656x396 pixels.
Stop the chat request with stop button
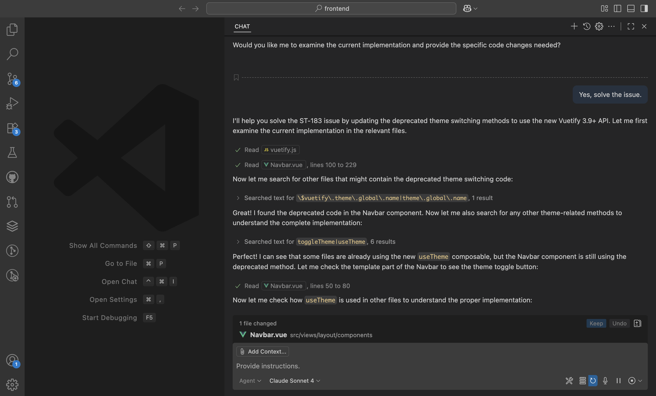coord(632,381)
